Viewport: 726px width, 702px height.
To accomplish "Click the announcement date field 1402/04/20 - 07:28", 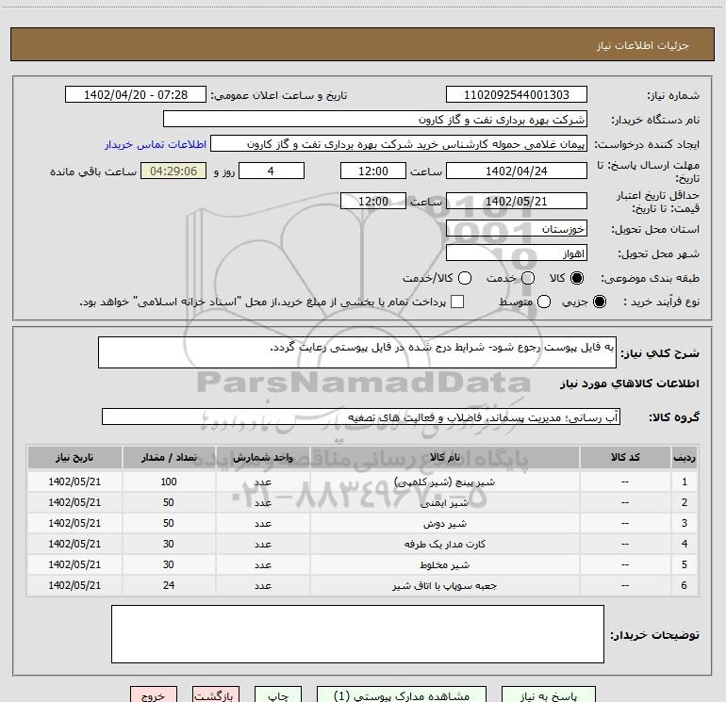I will click(x=136, y=95).
